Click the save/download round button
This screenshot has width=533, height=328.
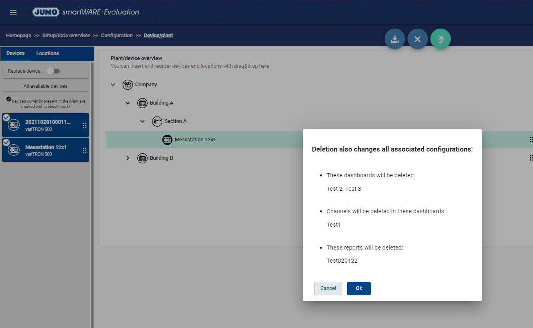[x=395, y=39]
